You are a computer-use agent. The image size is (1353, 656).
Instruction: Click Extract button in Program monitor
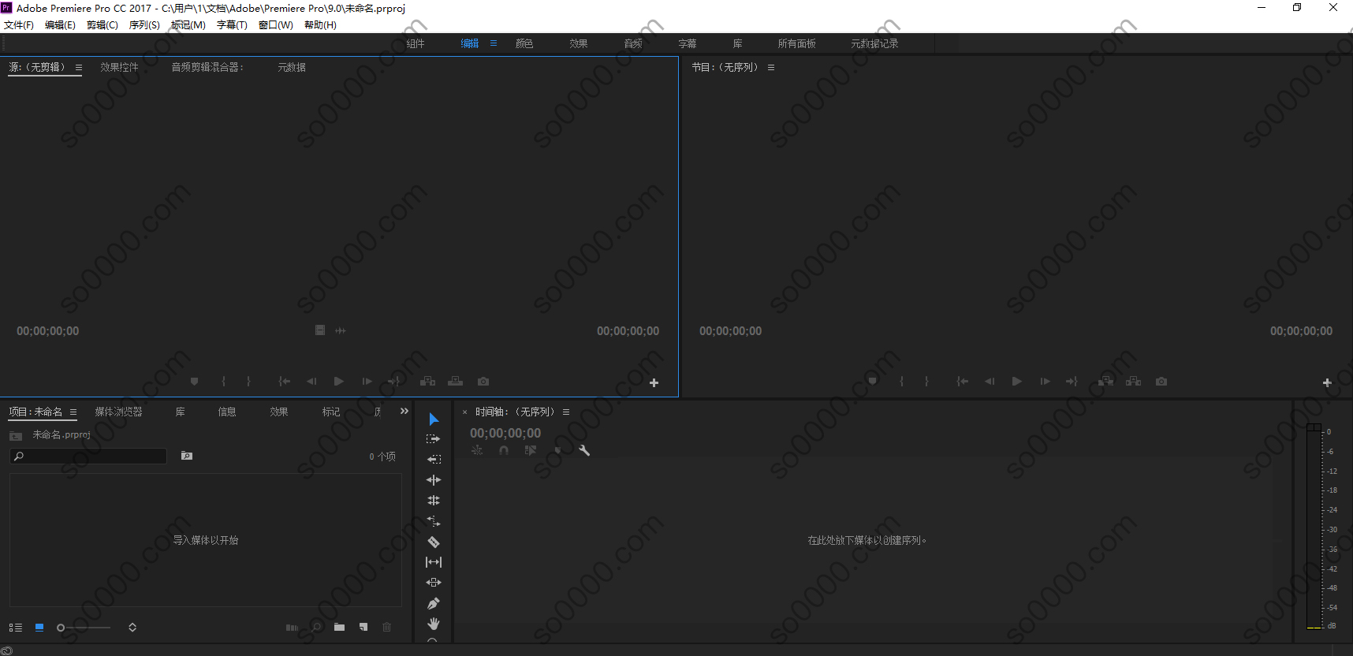[x=1134, y=382]
